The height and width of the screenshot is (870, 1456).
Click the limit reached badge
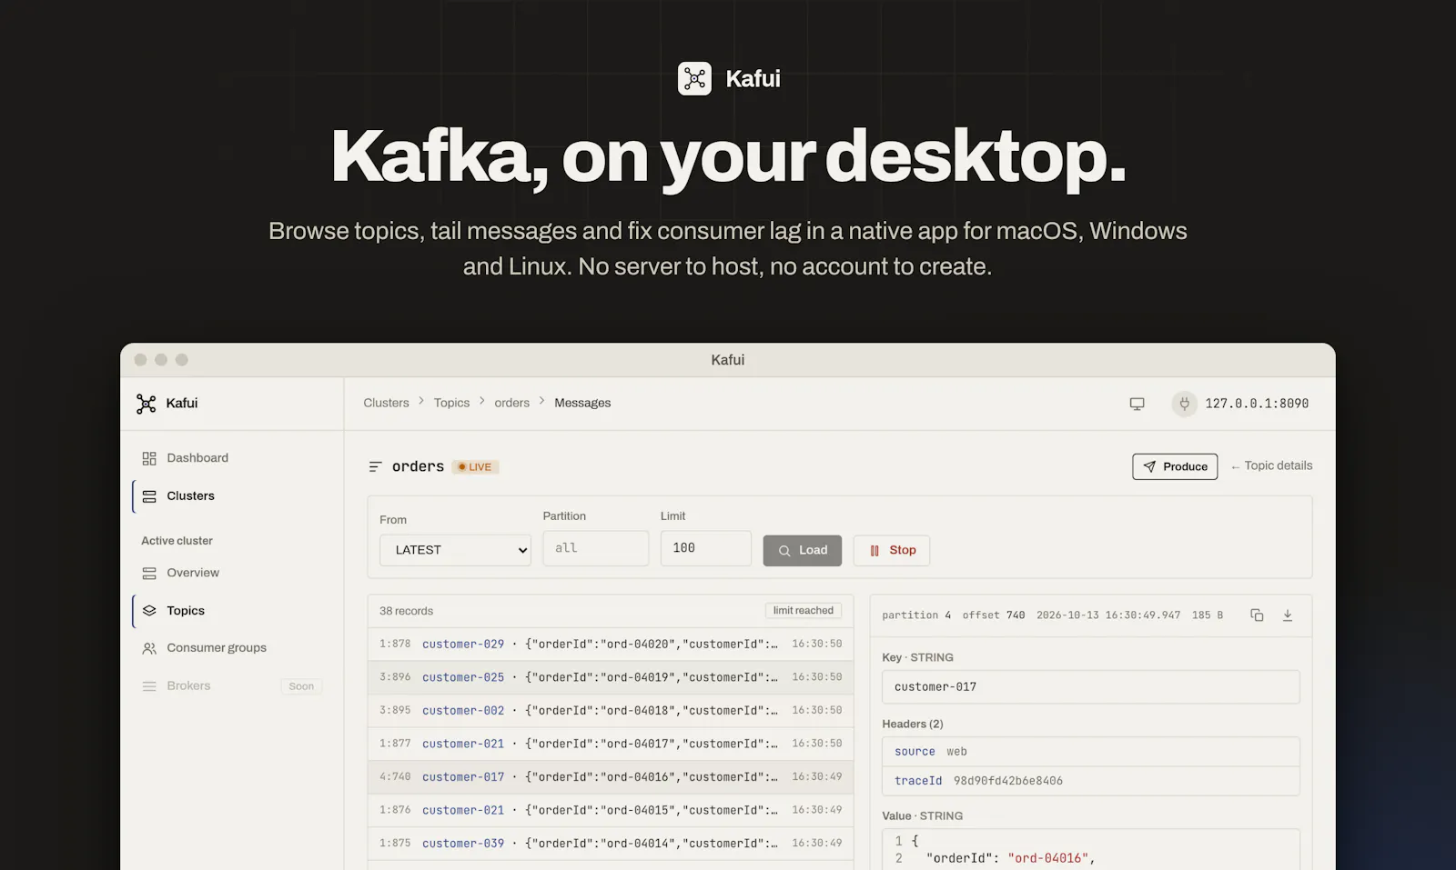click(x=803, y=611)
